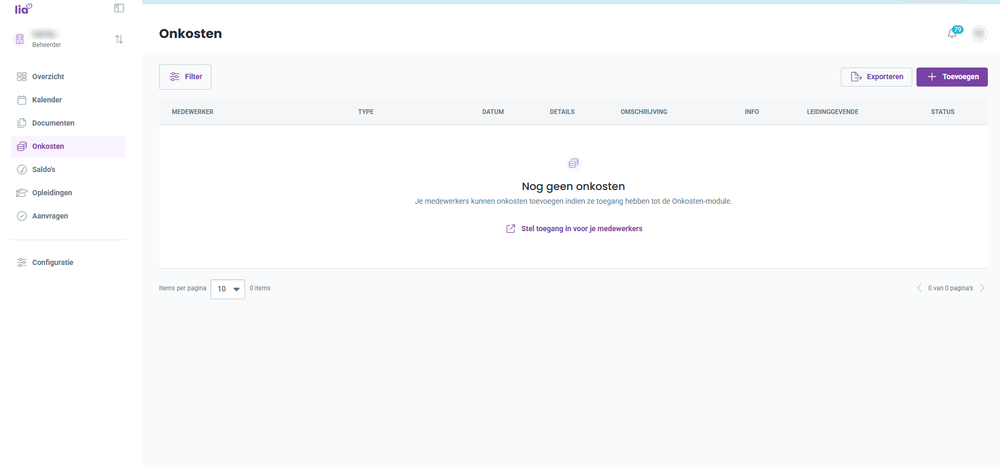This screenshot has width=1000, height=465.
Task: Click the Info column header
Action: (752, 112)
